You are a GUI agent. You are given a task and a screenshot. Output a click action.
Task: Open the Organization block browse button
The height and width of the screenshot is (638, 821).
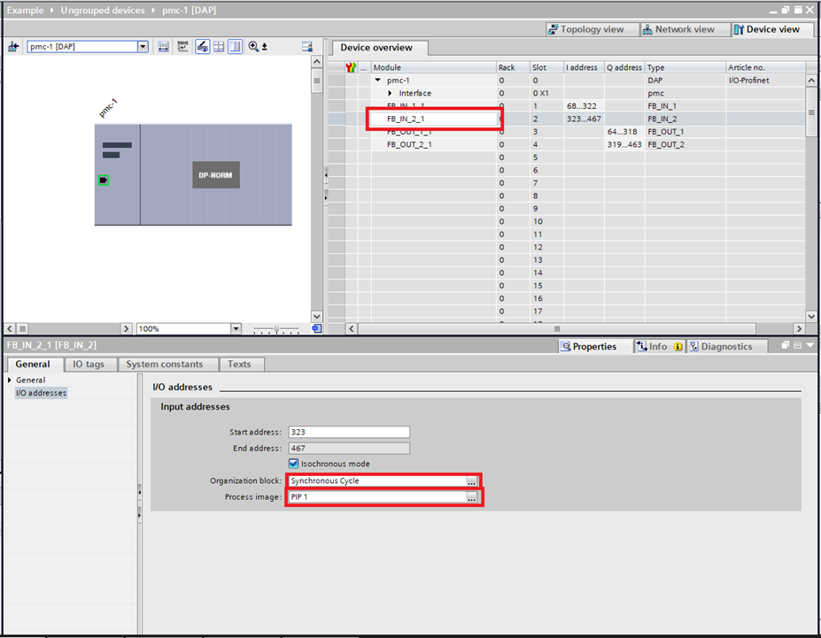click(x=472, y=480)
